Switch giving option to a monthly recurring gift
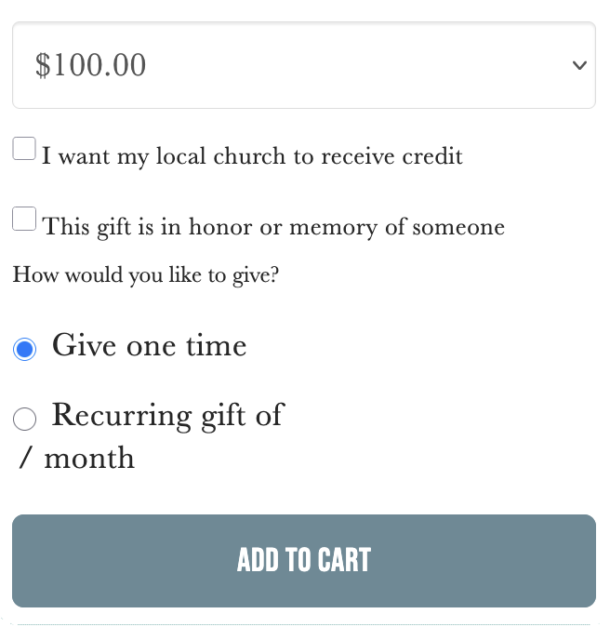 coord(25,420)
